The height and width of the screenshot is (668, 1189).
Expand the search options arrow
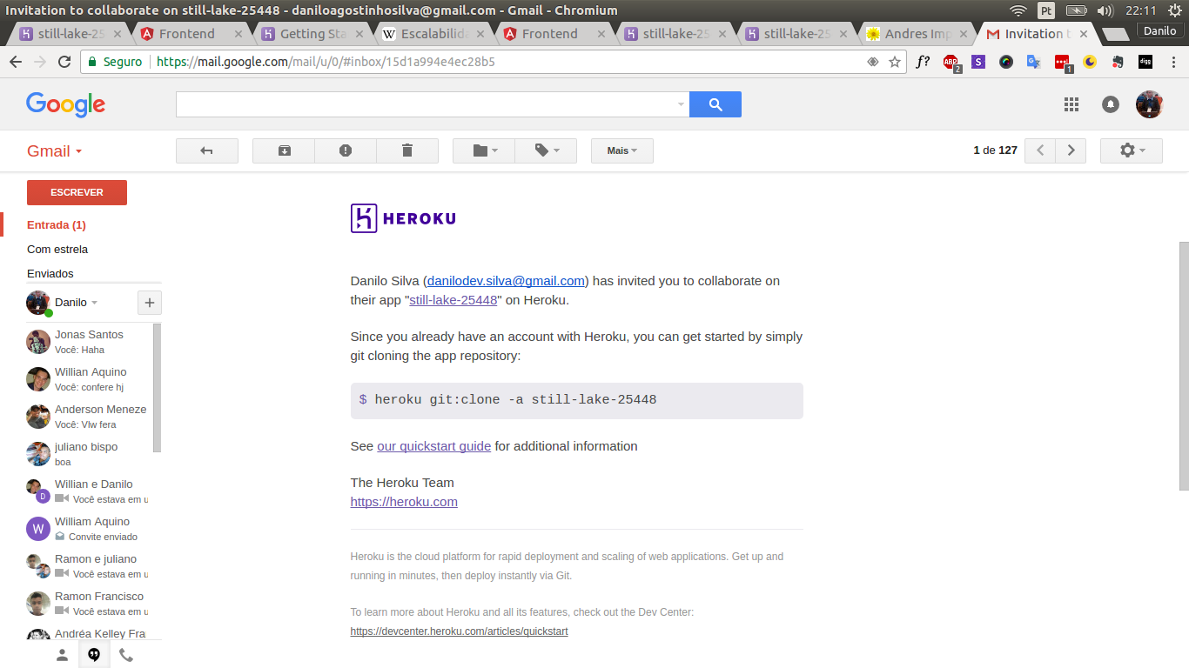tap(681, 104)
